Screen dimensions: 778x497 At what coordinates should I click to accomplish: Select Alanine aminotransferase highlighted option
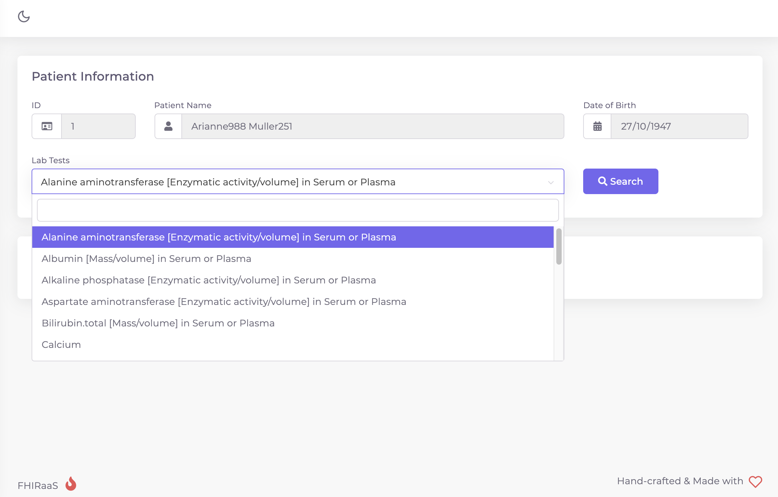218,237
